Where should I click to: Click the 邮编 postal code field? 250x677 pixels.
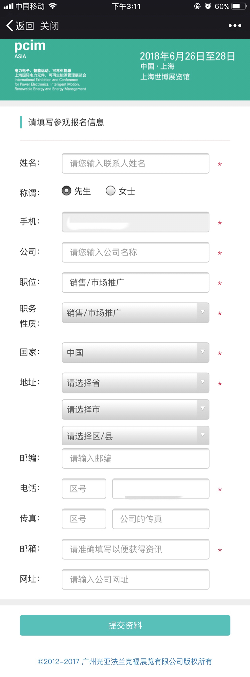click(x=135, y=458)
